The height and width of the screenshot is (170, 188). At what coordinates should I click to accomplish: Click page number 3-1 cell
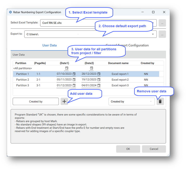pos(38,85)
